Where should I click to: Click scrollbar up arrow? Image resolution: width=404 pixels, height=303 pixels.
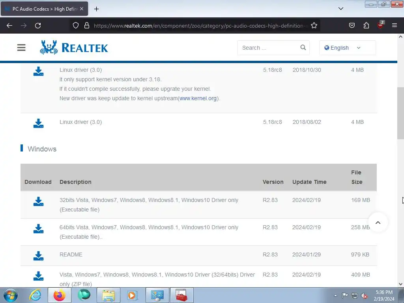(x=400, y=37)
